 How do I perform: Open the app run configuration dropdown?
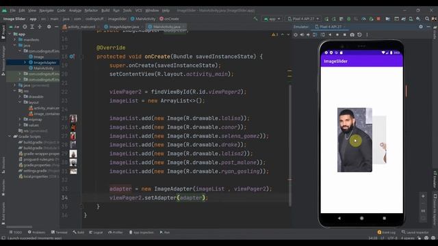[272, 18]
